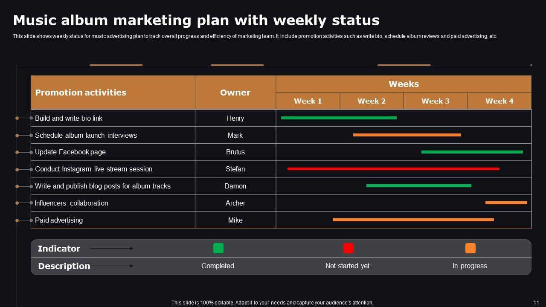This screenshot has width=546, height=307.
Task: Click the red Not started yet indicator
Action: 348,248
